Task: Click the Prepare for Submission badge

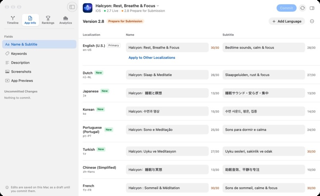Action: click(x=125, y=21)
